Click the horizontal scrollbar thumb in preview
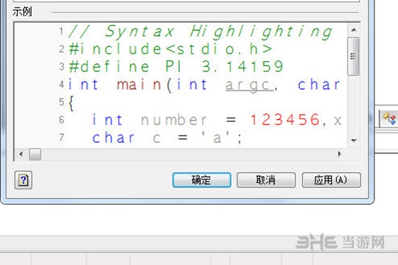This screenshot has height=265, width=398. tap(35, 154)
